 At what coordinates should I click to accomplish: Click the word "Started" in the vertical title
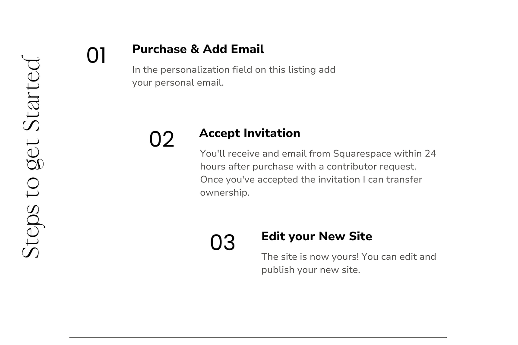32,94
